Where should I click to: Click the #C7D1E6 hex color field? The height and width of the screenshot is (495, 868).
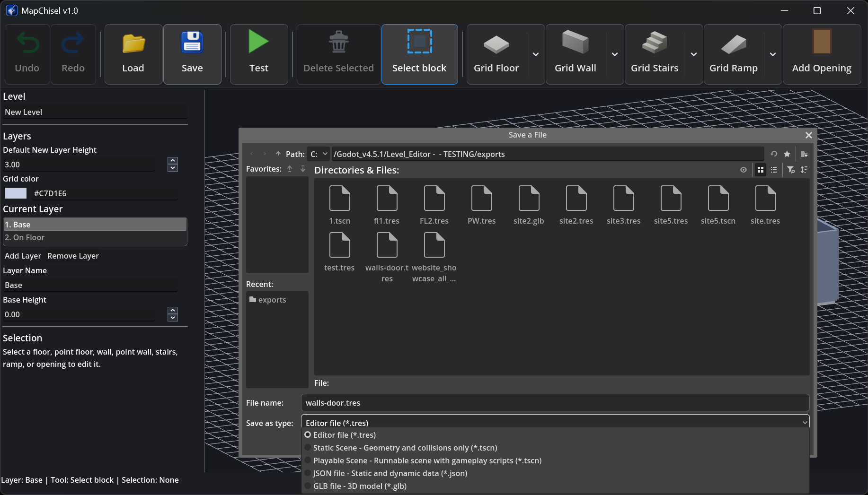tap(105, 193)
